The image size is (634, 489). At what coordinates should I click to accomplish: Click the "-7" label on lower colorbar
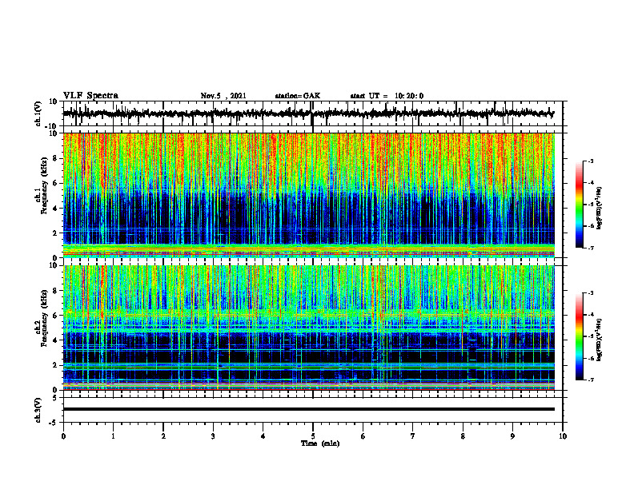pos(590,380)
